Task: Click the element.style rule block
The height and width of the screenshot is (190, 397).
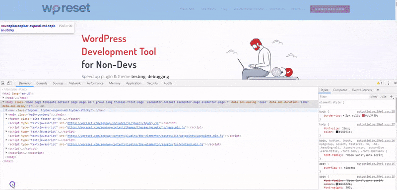Action: click(357, 104)
